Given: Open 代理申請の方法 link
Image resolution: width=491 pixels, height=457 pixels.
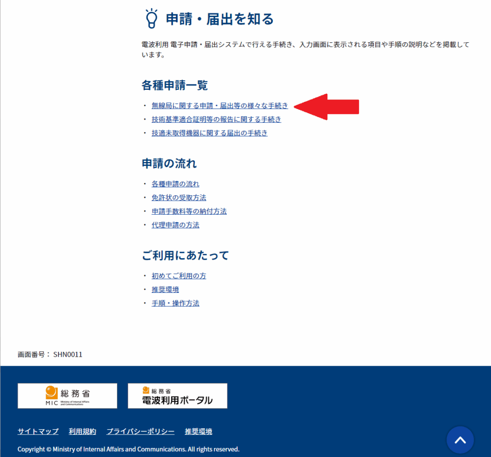Looking at the screenshot, I should click(175, 225).
